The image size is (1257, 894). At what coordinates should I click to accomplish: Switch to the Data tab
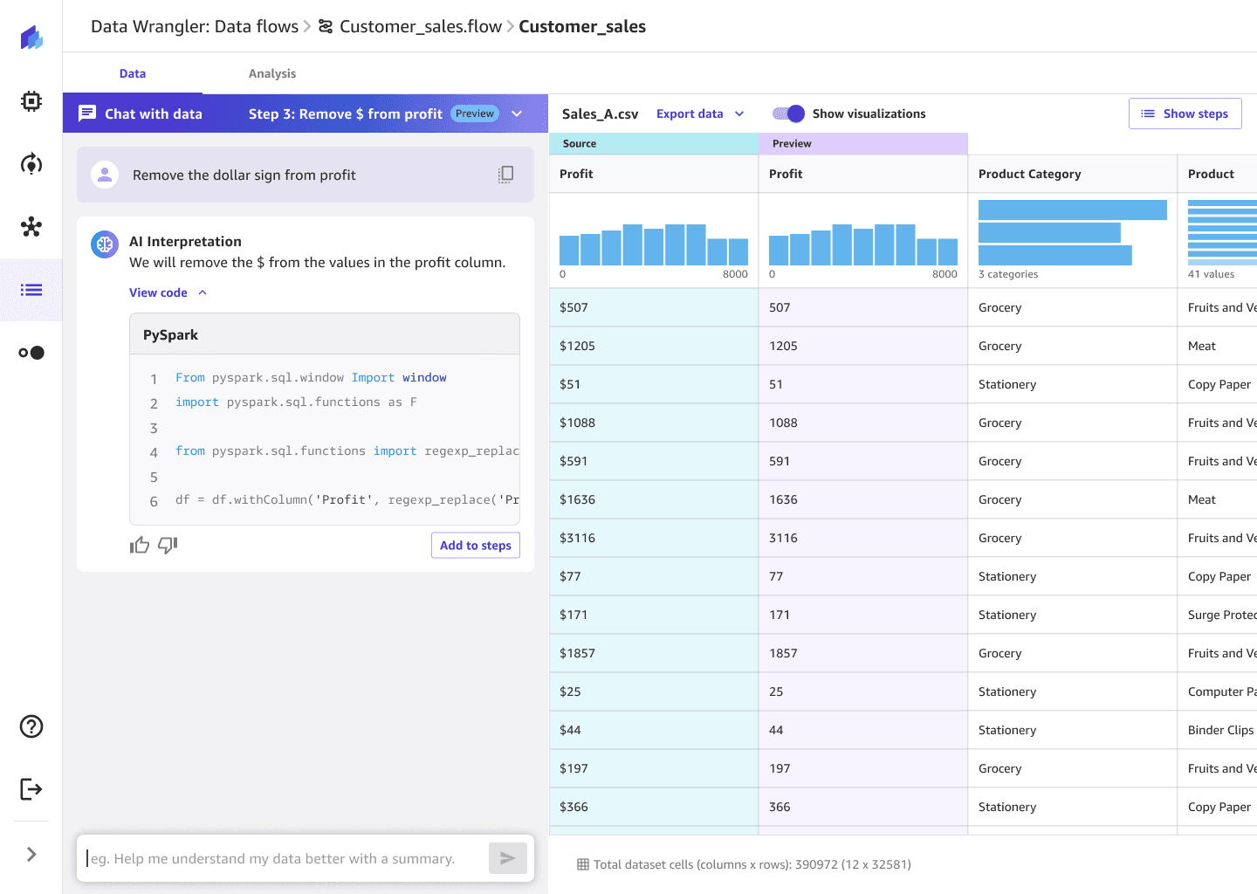pyautogui.click(x=133, y=73)
